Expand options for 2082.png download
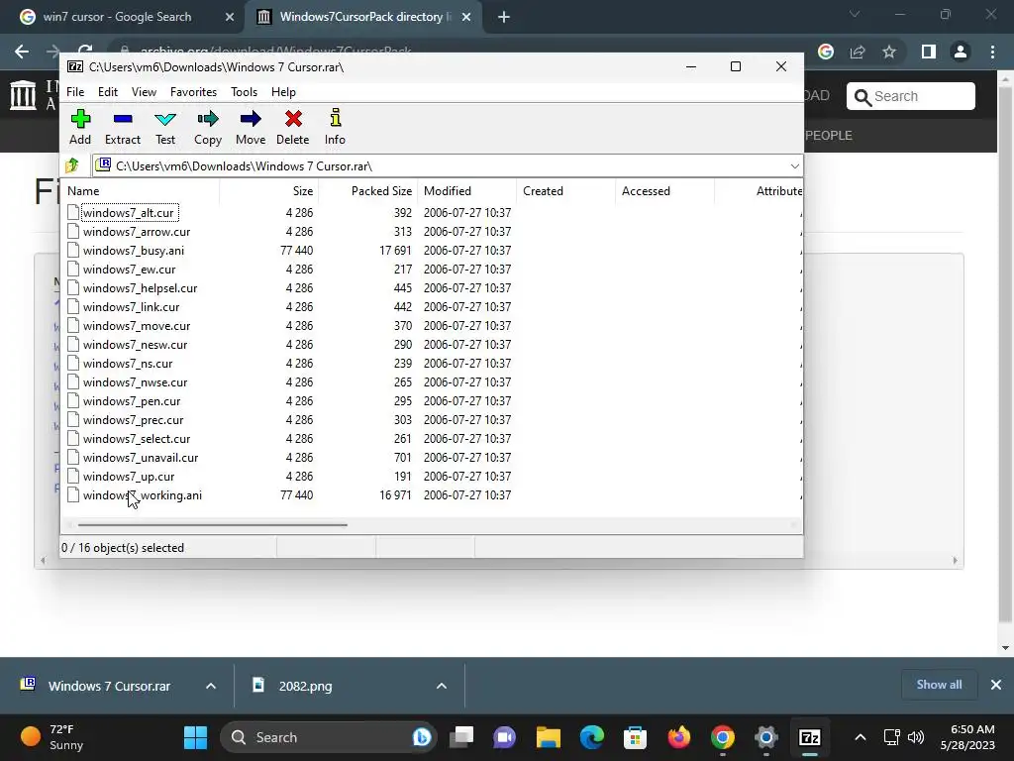This screenshot has height=761, width=1014. coord(442,686)
